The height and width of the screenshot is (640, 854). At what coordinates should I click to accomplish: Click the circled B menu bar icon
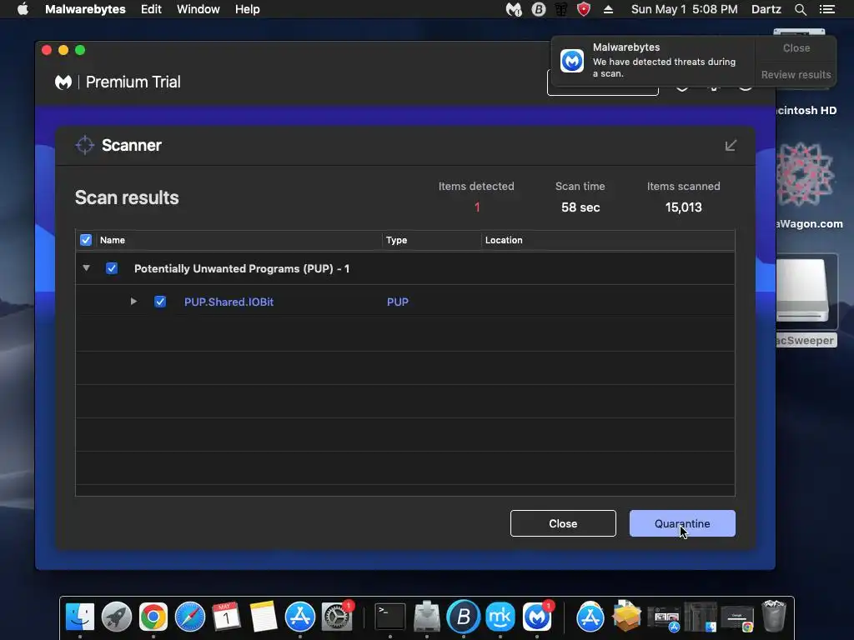point(538,9)
